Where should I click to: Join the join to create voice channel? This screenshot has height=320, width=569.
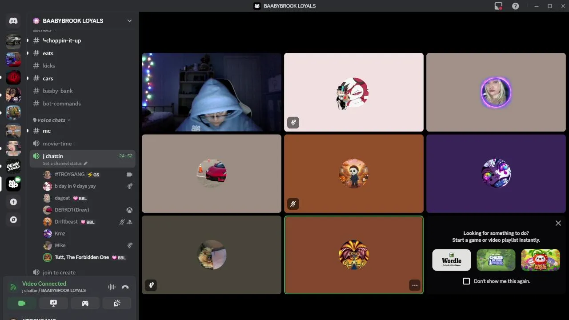pos(83,272)
